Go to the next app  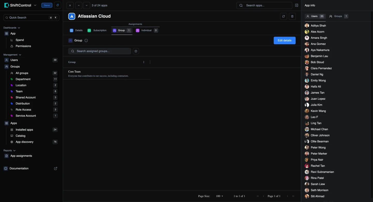click(x=87, y=5)
